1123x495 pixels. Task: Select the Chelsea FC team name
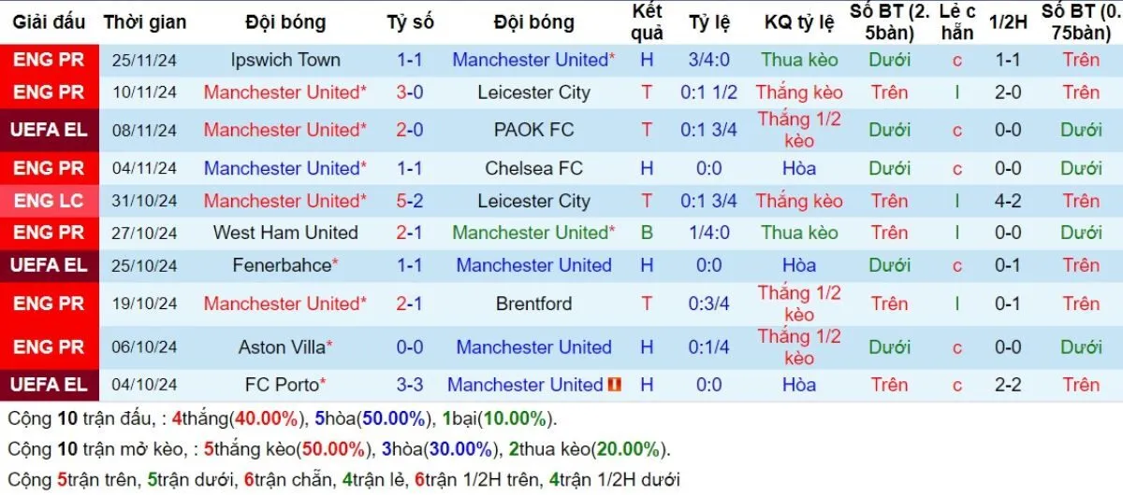(x=533, y=169)
